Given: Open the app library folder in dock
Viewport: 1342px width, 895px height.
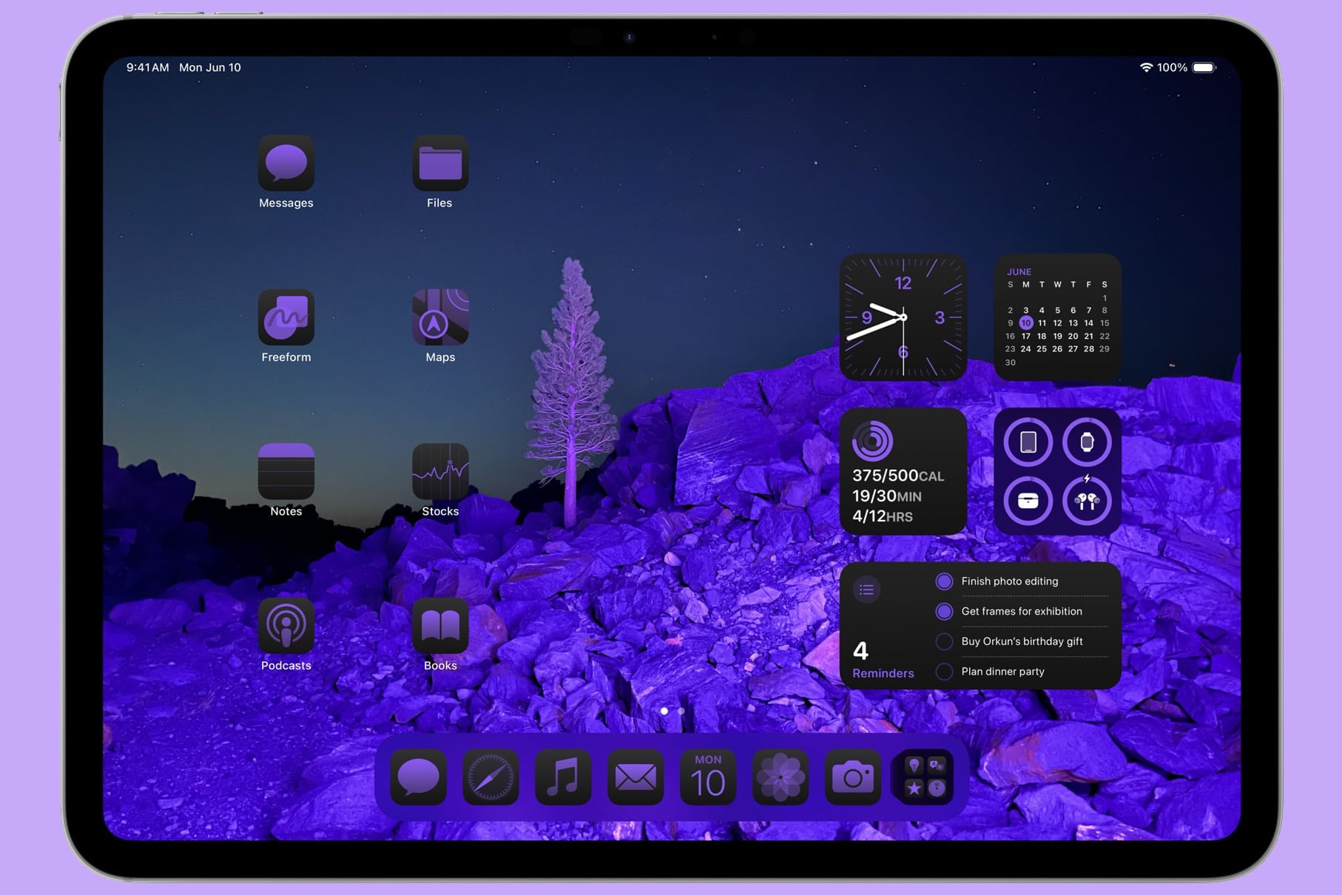Looking at the screenshot, I should pos(925,777).
